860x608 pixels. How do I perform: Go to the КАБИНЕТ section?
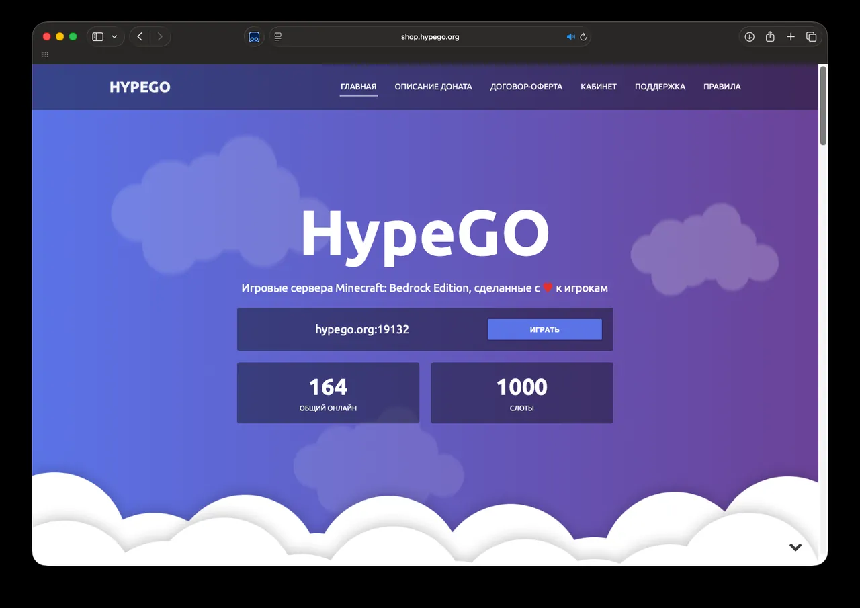(599, 87)
